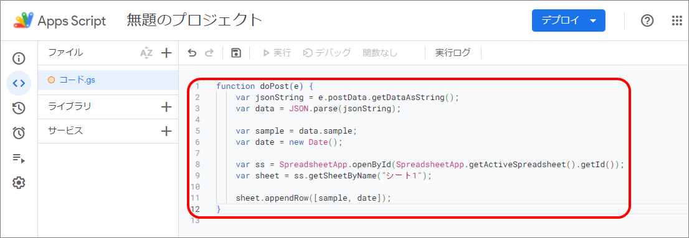Image resolution: width=689 pixels, height=238 pixels.
Task: Sort files with the AZ icon
Action: [x=146, y=53]
